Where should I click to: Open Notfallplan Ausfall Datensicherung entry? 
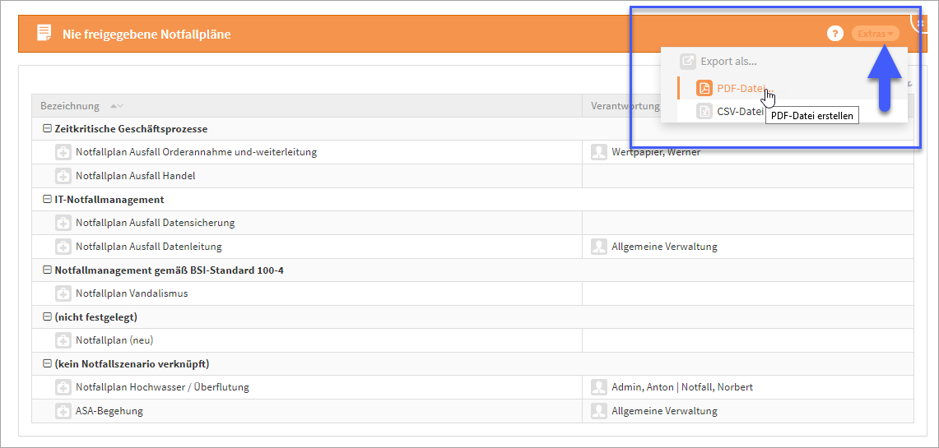click(155, 223)
